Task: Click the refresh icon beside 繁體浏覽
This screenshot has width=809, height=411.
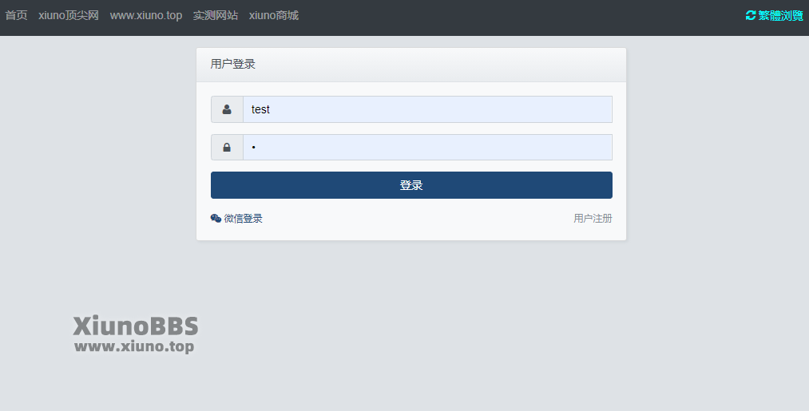Action: point(751,15)
